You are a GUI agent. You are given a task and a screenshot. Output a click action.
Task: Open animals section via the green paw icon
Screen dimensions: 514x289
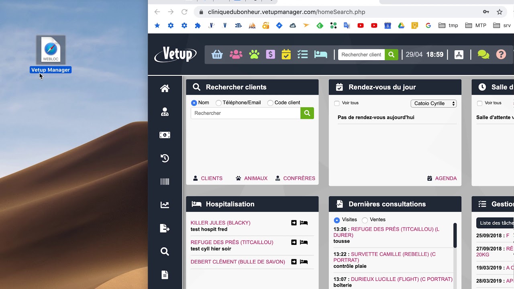pyautogui.click(x=254, y=54)
